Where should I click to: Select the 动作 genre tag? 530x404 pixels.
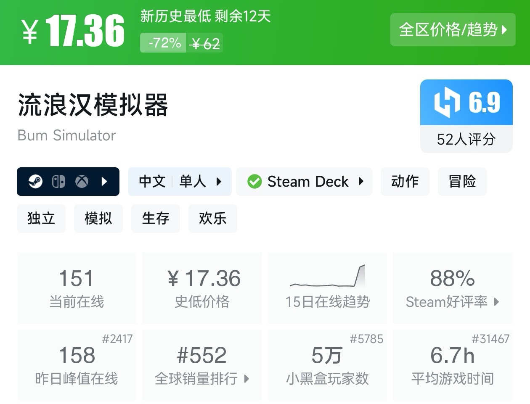click(405, 182)
